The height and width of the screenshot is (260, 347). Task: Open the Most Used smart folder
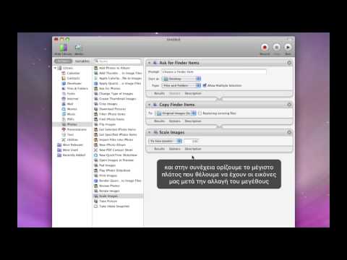pos(70,149)
